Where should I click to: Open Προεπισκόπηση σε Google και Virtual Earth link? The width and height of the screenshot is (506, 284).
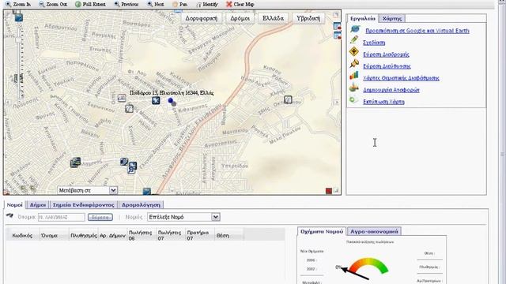[x=417, y=31]
